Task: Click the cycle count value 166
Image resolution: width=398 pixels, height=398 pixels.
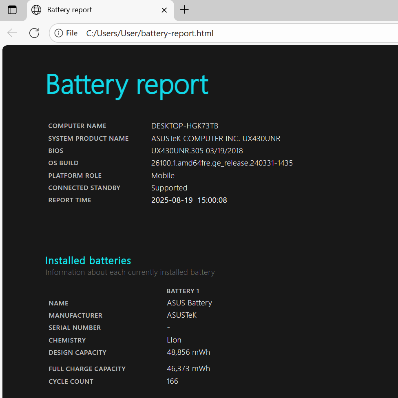Action: (172, 381)
